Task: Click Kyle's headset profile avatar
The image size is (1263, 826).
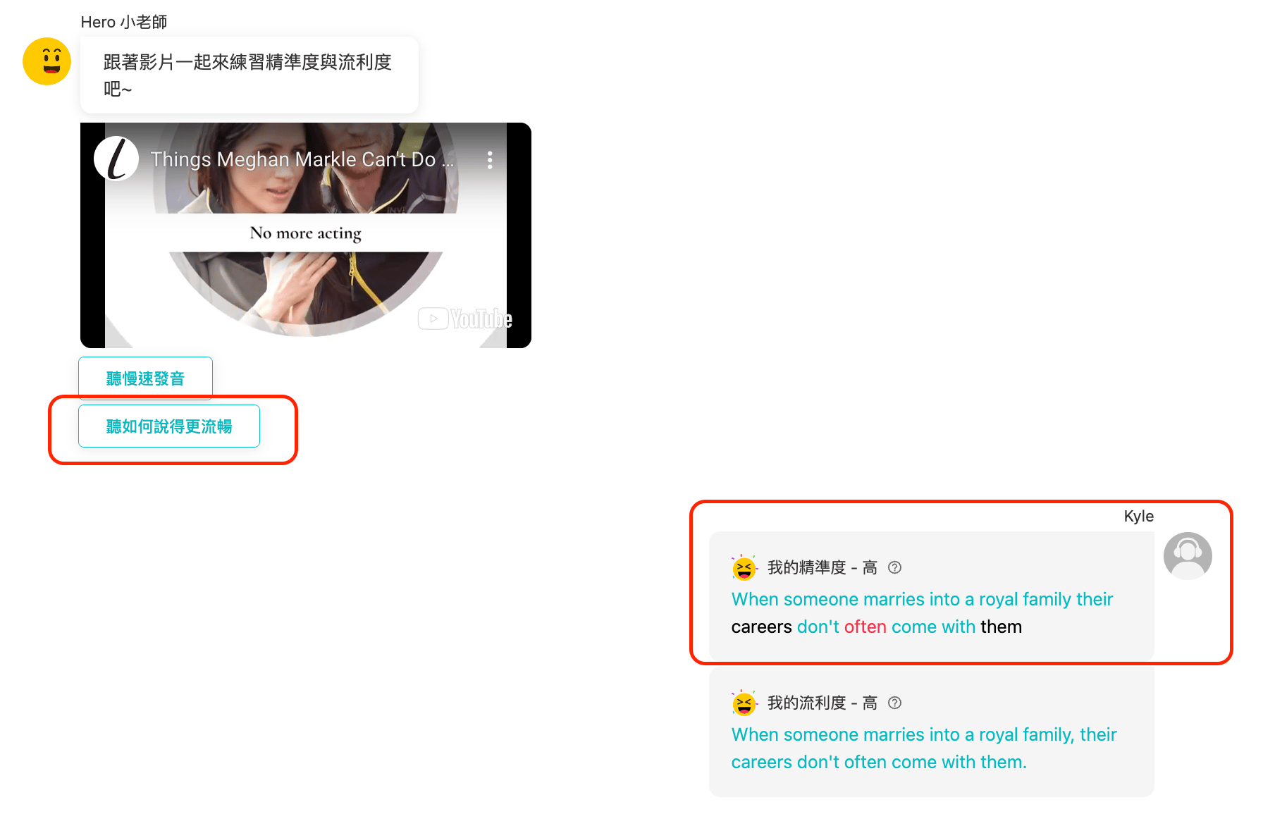Action: (1188, 556)
